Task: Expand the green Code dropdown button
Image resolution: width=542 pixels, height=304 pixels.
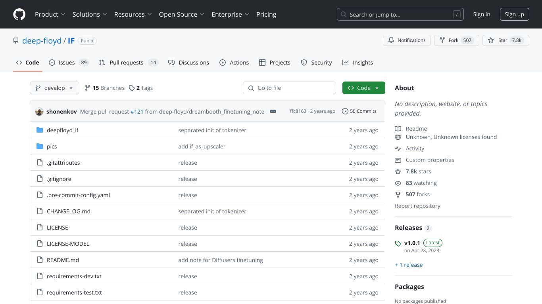Action: [363, 88]
